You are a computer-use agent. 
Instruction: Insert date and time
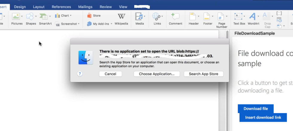coord(279,20)
